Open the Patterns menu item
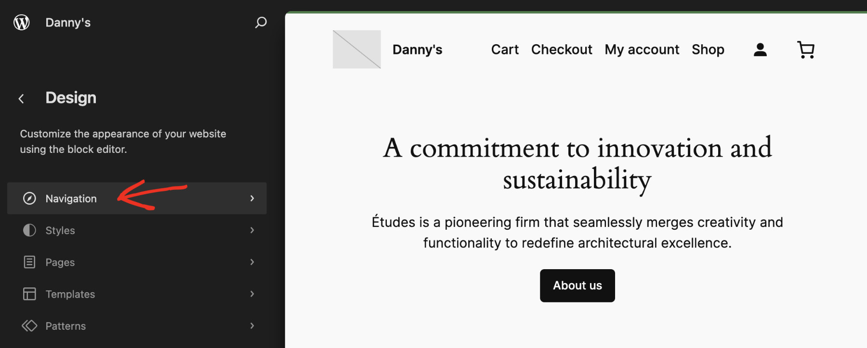Viewport: 867px width, 348px height. (x=137, y=325)
